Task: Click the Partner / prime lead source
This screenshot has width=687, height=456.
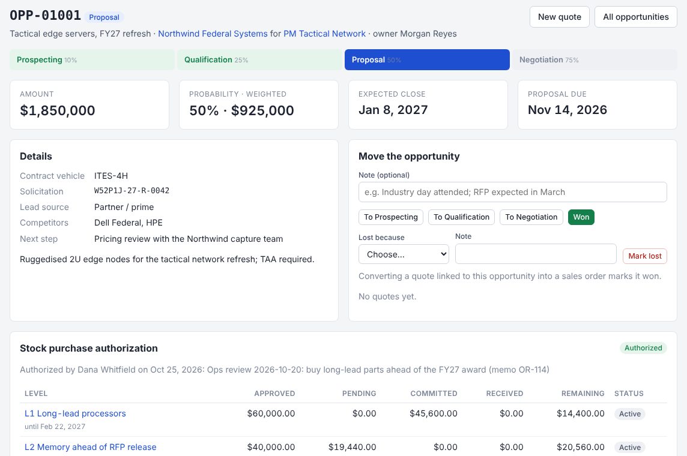Action: point(124,207)
